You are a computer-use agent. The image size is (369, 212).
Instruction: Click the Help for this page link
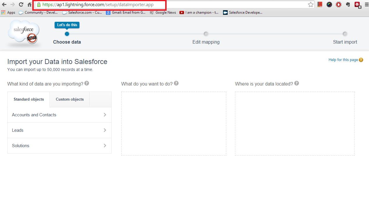tap(343, 60)
